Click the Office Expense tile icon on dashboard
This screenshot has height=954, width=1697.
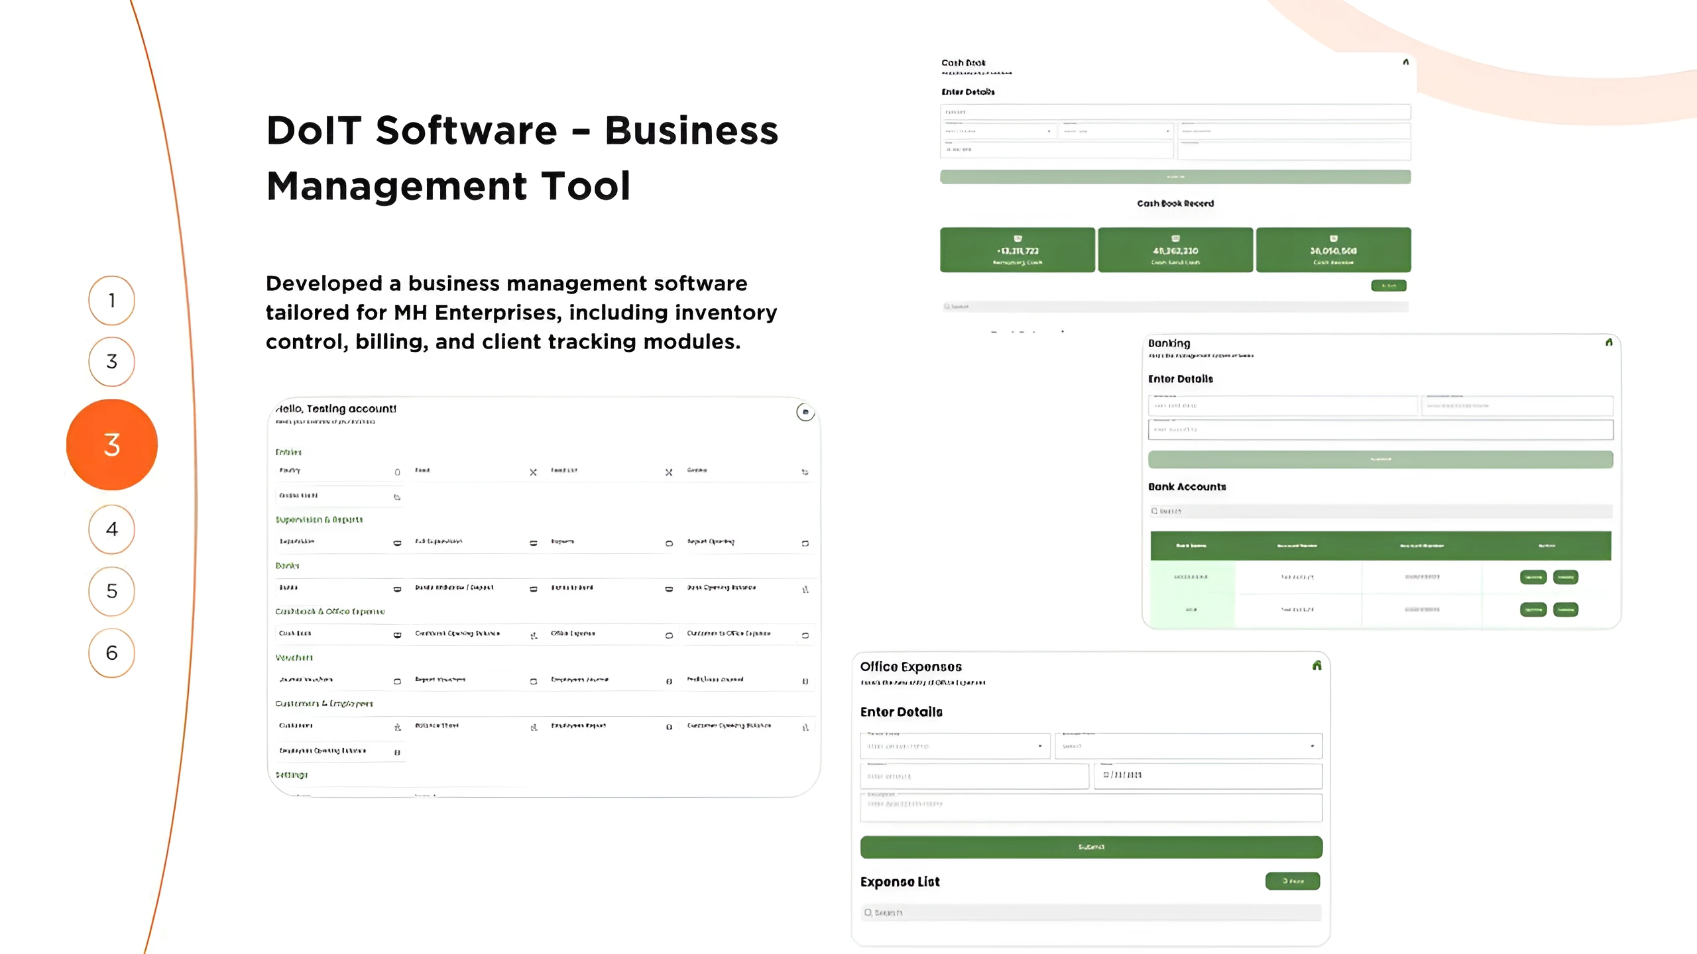[x=669, y=635]
